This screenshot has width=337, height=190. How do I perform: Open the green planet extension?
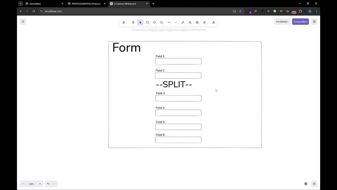(288, 11)
